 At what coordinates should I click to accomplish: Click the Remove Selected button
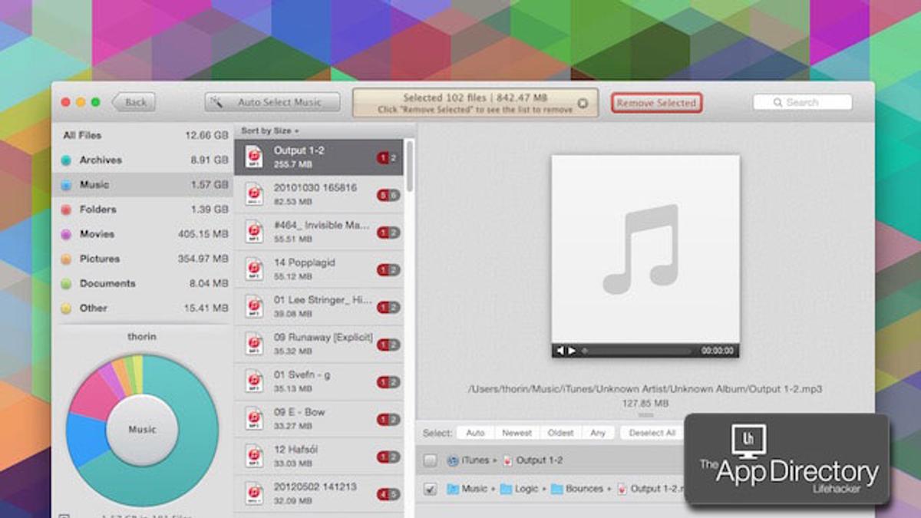click(x=656, y=103)
